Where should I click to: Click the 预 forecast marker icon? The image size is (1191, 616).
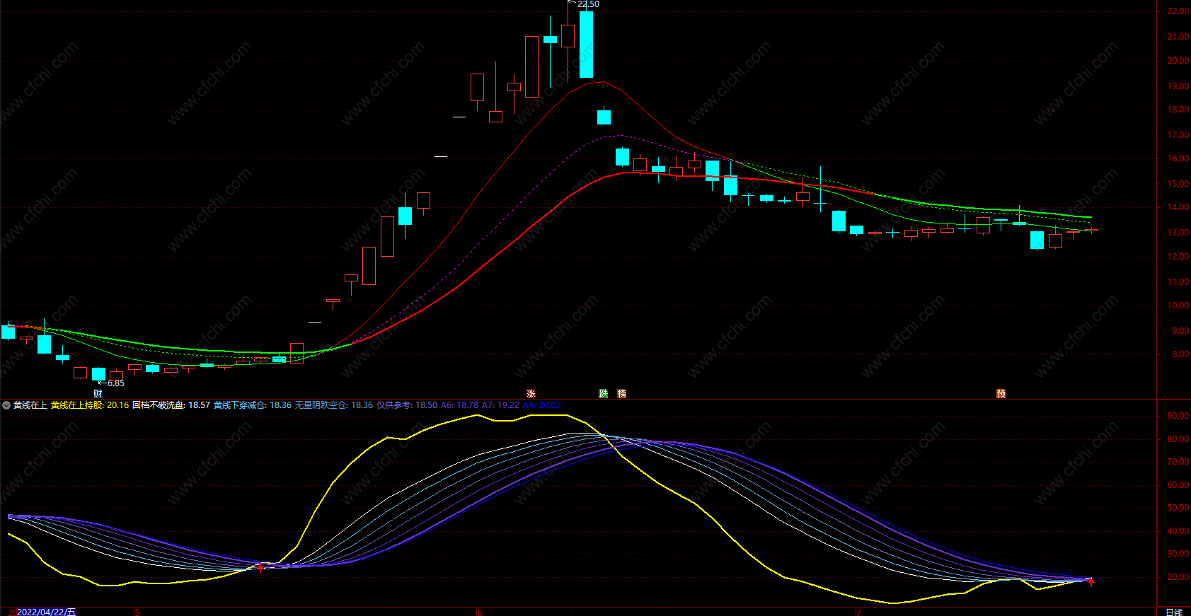click(x=1001, y=394)
